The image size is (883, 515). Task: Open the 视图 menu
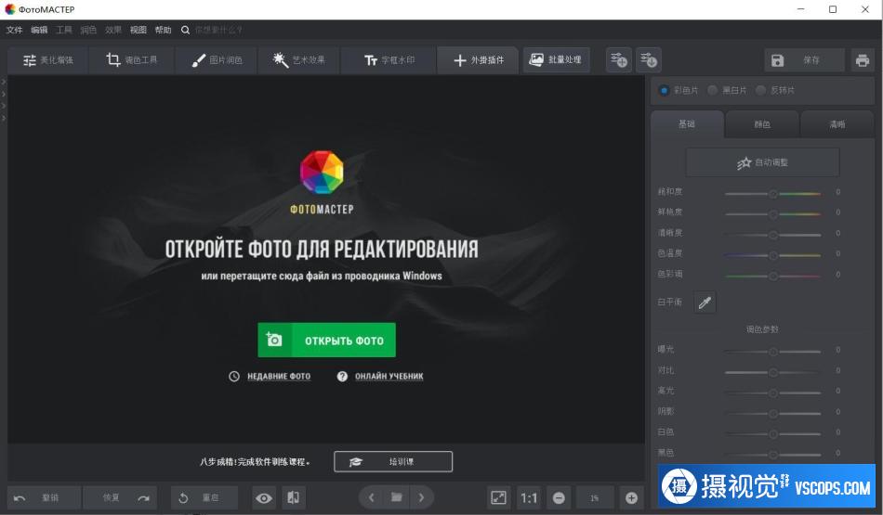click(x=138, y=30)
